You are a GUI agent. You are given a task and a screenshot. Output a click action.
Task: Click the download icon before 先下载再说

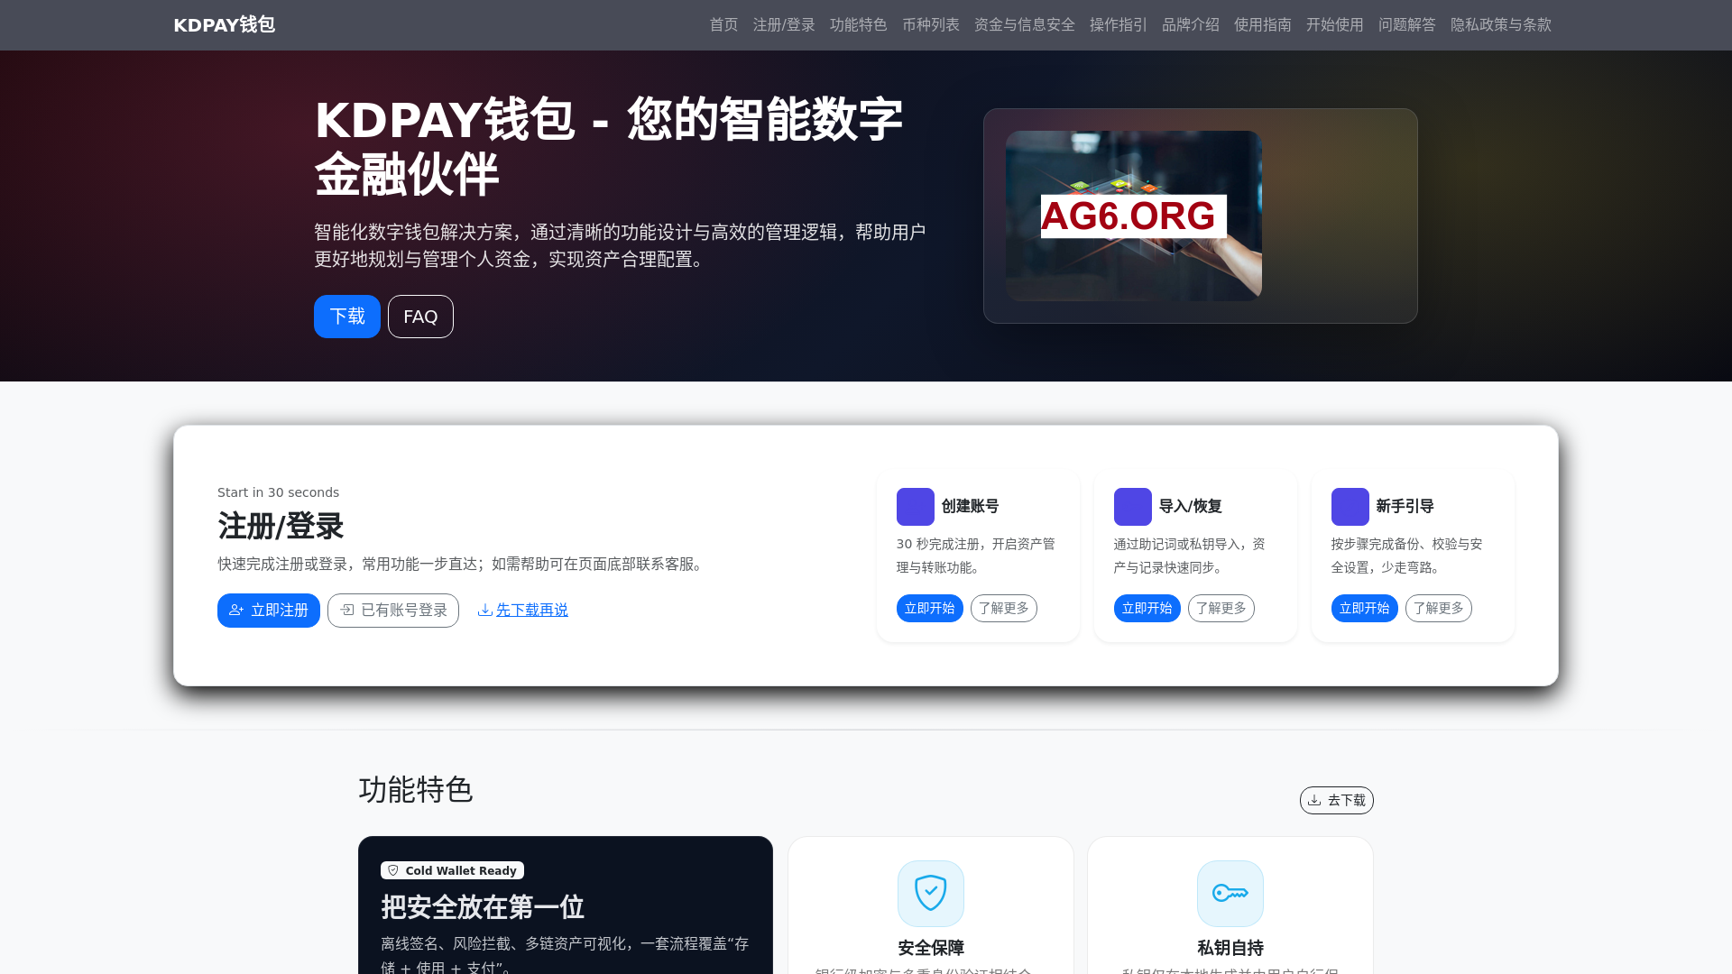point(485,611)
